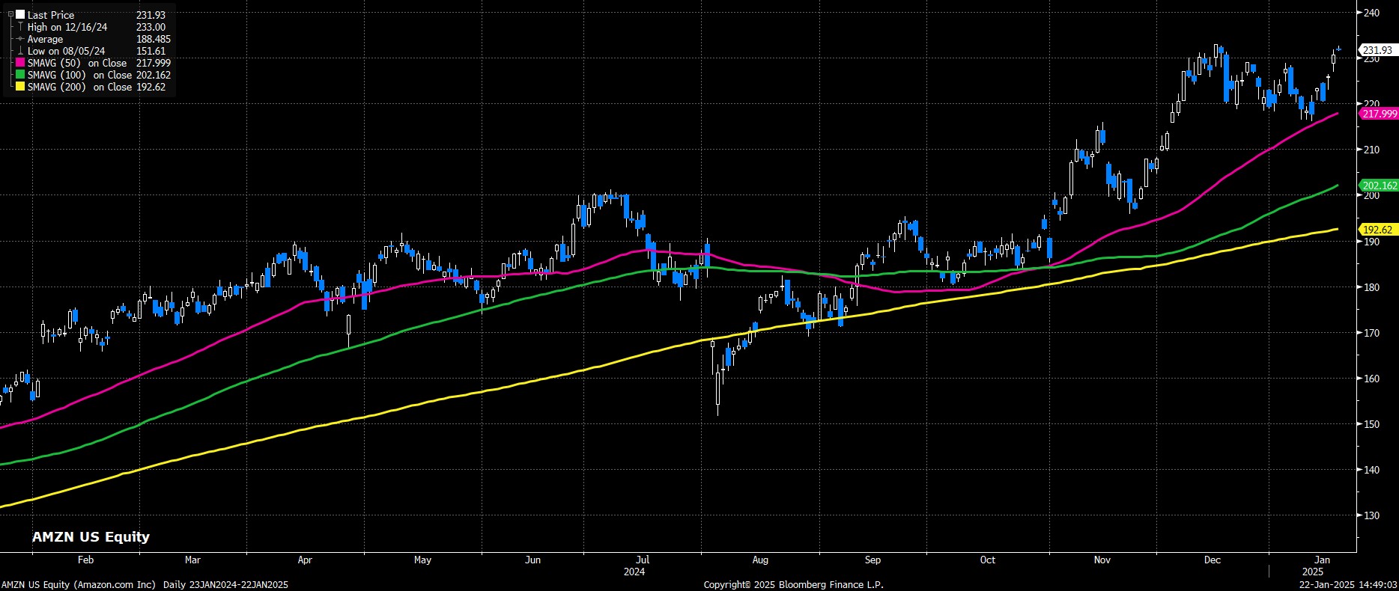Collapse the legend tree using minus box
This screenshot has width=1399, height=591.
click(10, 14)
